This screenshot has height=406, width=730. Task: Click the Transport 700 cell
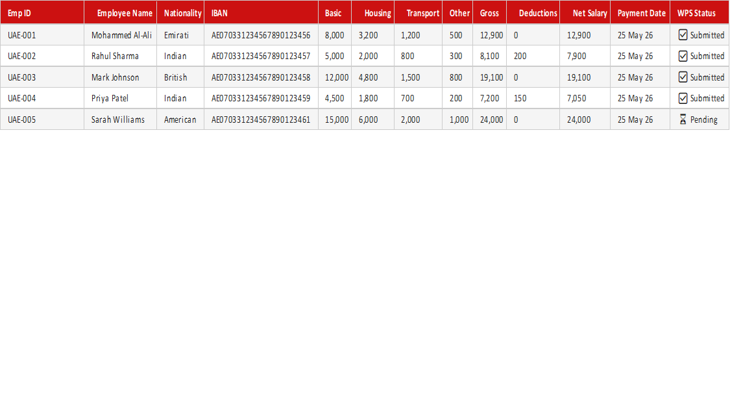419,98
